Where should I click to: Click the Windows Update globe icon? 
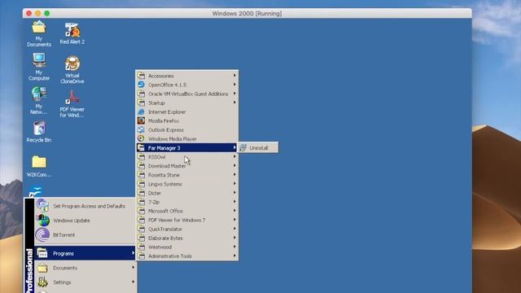pyautogui.click(x=43, y=221)
